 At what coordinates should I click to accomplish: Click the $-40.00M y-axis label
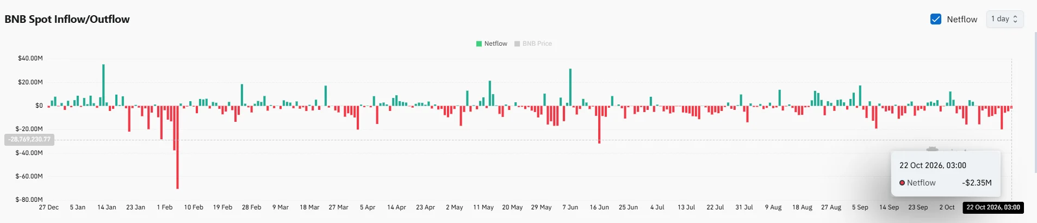pyautogui.click(x=29, y=153)
